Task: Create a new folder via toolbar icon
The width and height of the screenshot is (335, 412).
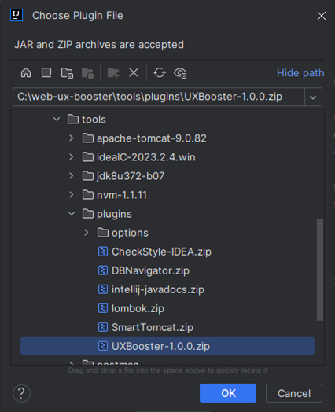Action: (x=113, y=73)
